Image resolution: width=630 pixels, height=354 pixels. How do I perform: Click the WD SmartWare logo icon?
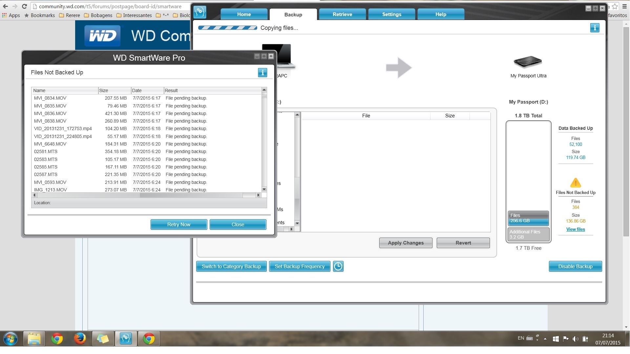tap(200, 12)
